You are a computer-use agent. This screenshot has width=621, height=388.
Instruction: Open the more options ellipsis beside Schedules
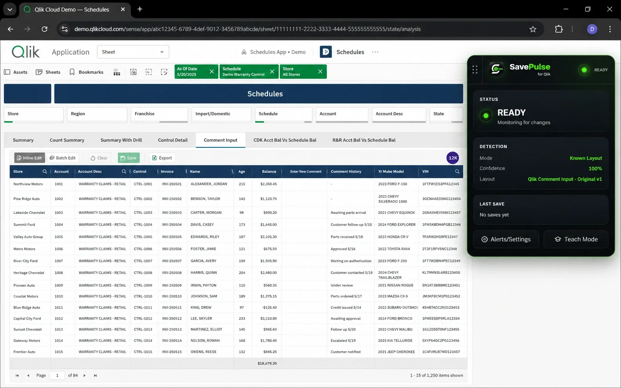coord(375,52)
